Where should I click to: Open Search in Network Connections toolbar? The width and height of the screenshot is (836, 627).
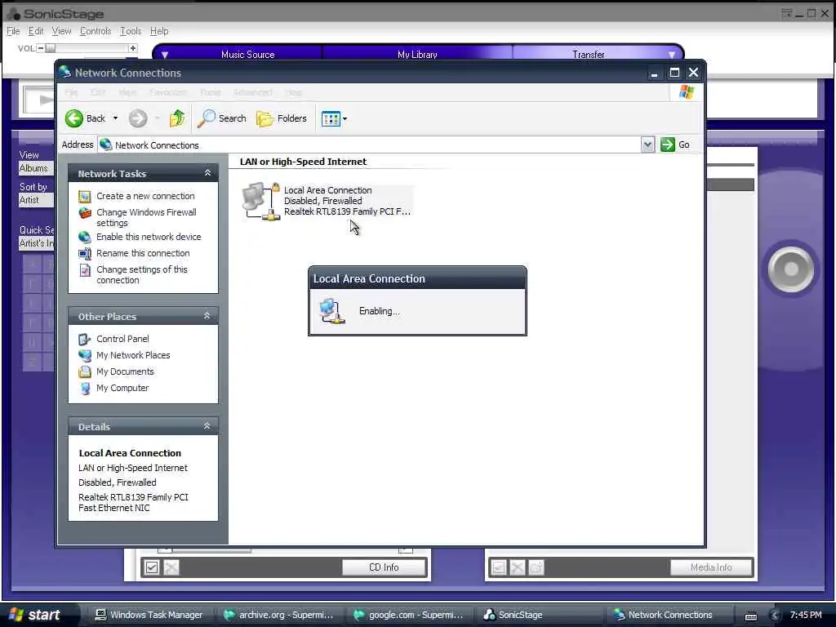click(x=221, y=118)
